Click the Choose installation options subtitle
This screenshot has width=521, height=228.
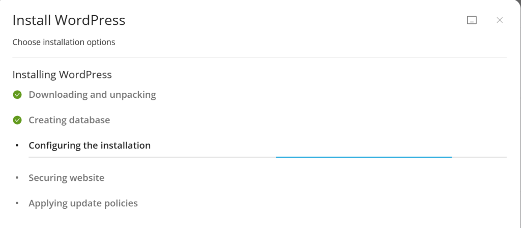[64, 42]
